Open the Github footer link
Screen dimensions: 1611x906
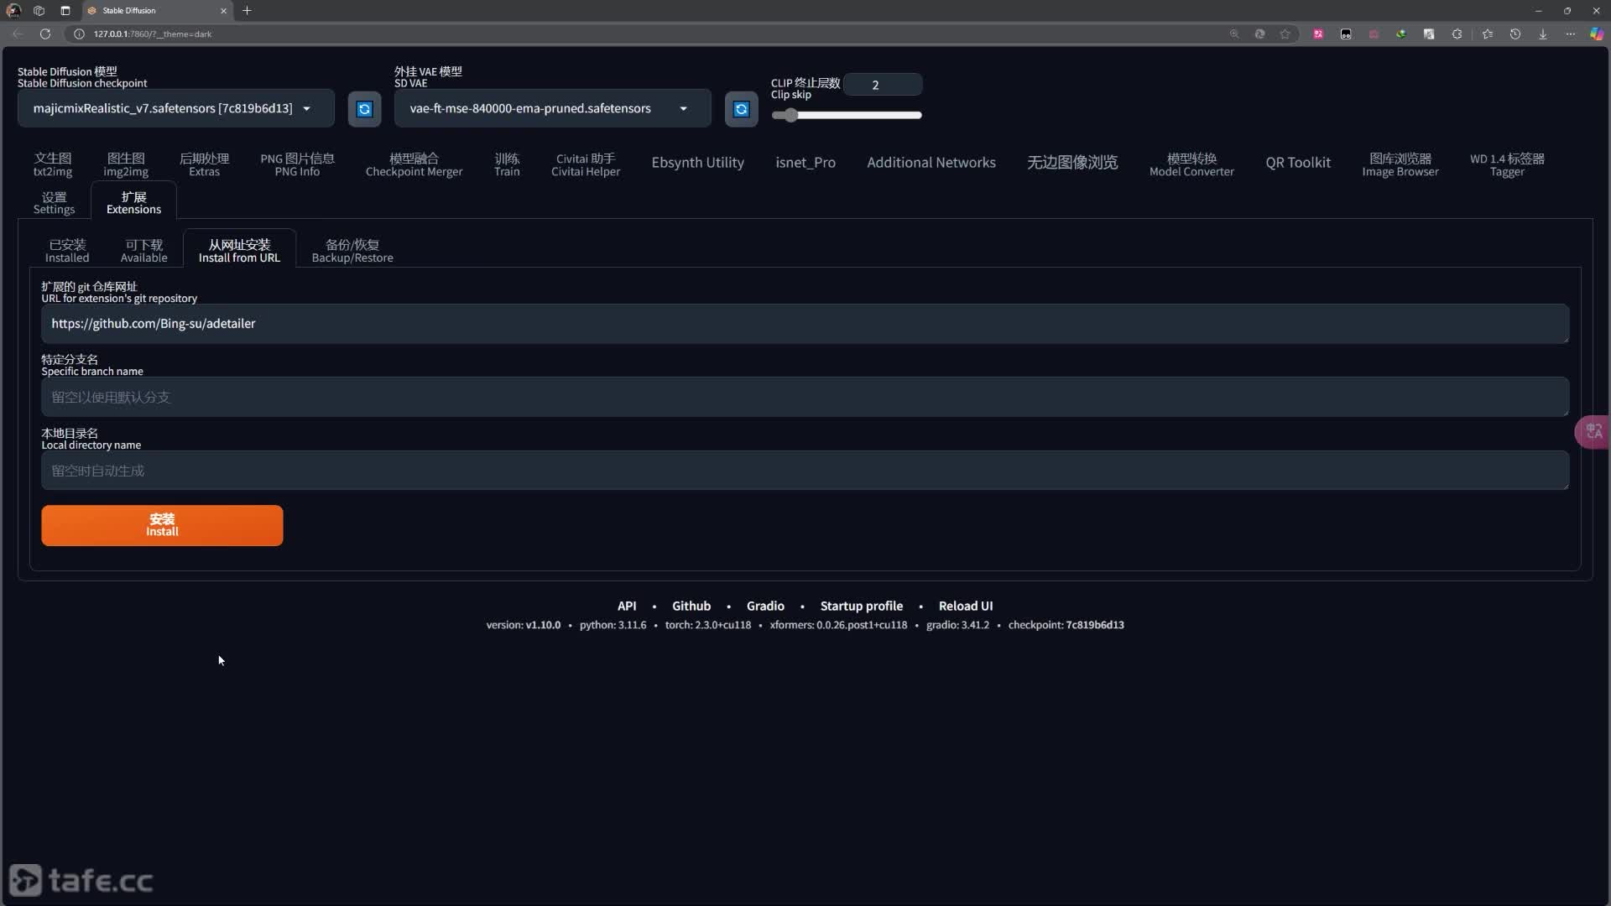[691, 606]
